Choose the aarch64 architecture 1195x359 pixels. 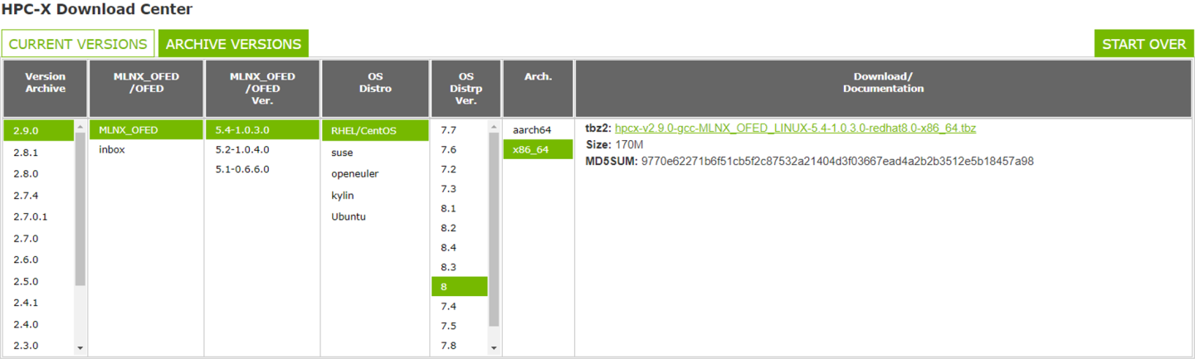531,130
